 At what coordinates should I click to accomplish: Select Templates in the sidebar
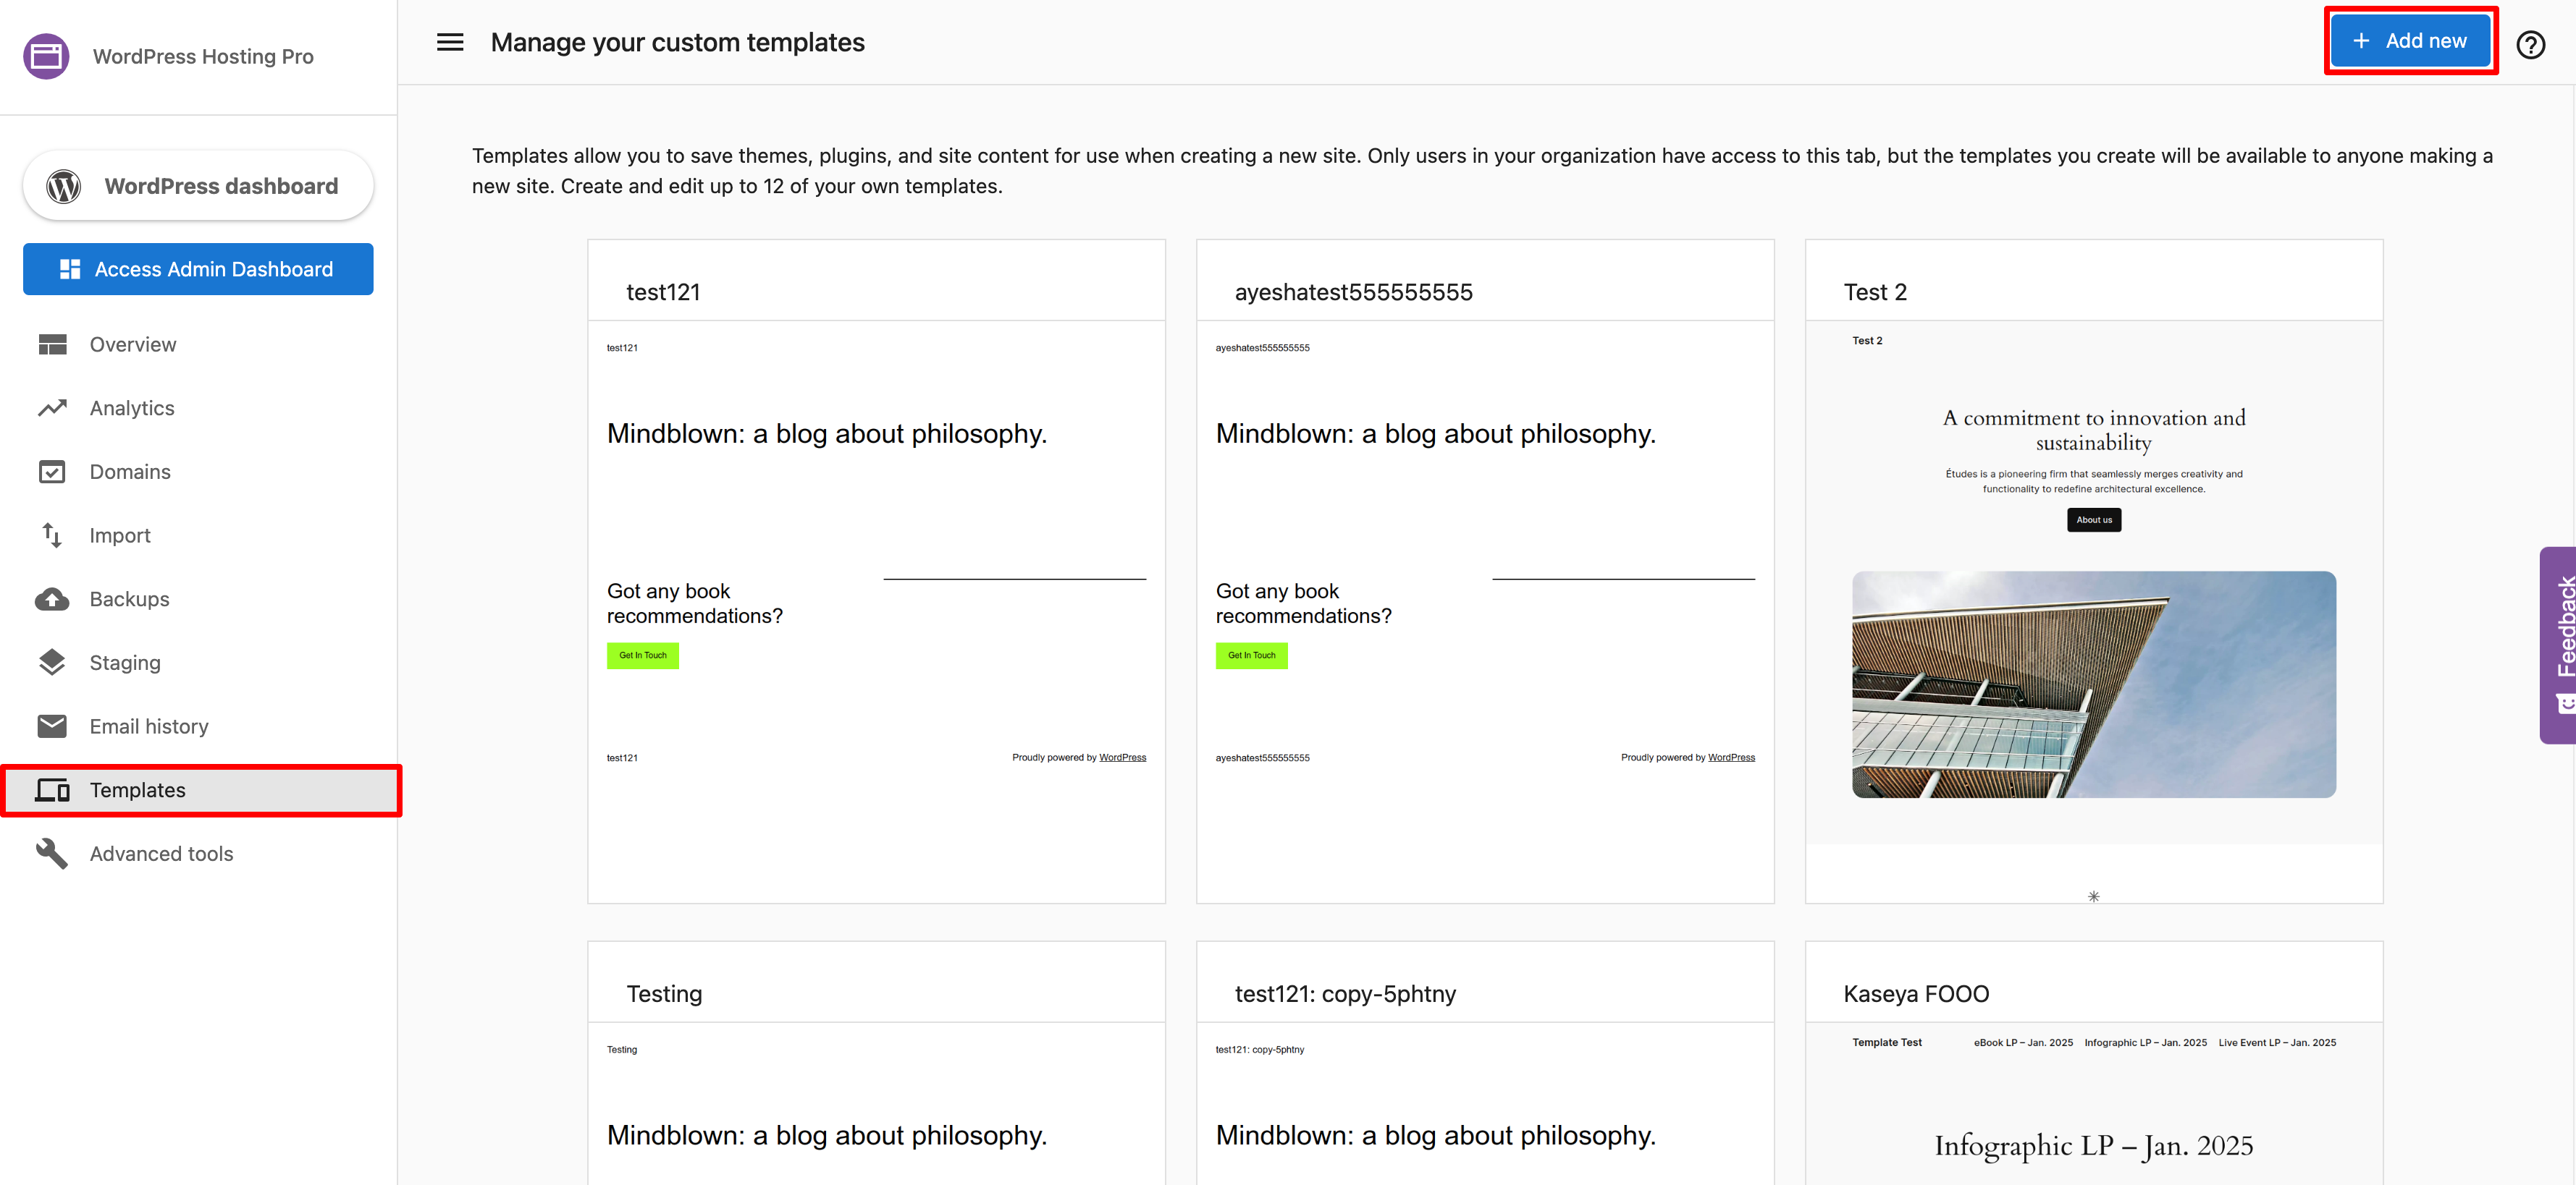[138, 790]
